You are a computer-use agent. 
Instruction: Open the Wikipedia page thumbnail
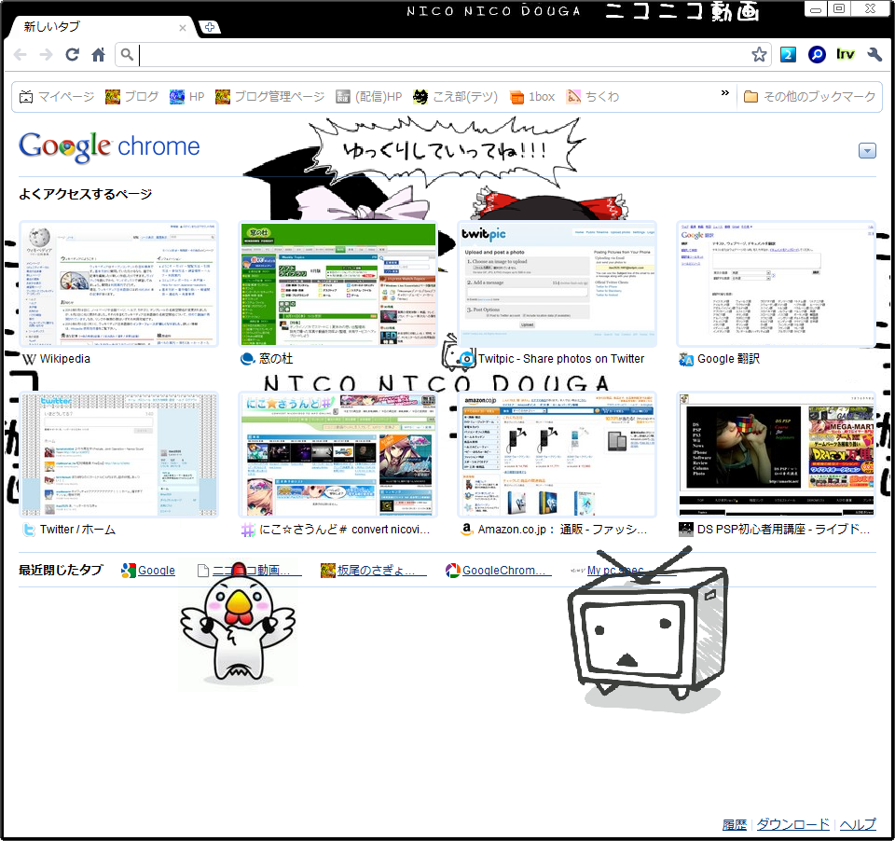pyautogui.click(x=118, y=283)
